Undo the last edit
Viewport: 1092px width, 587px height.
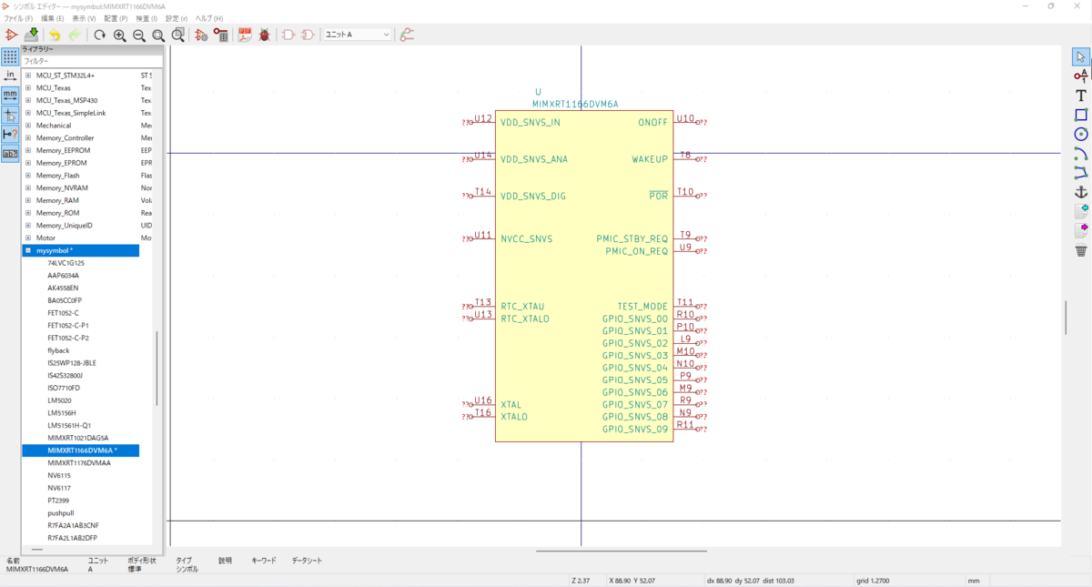pos(56,35)
